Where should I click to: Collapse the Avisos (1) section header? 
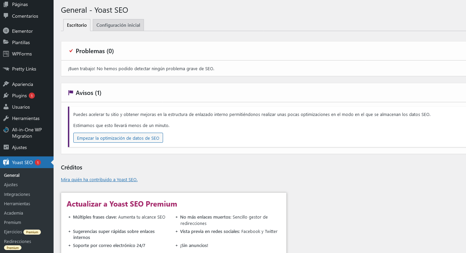point(88,93)
